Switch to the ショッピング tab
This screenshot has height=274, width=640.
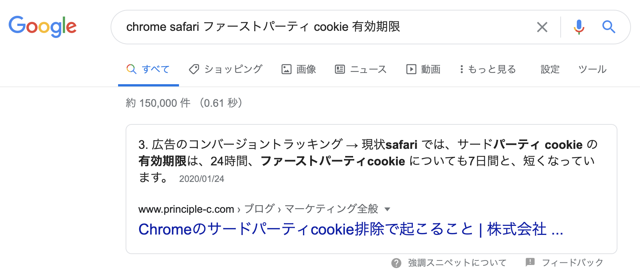pos(233,69)
